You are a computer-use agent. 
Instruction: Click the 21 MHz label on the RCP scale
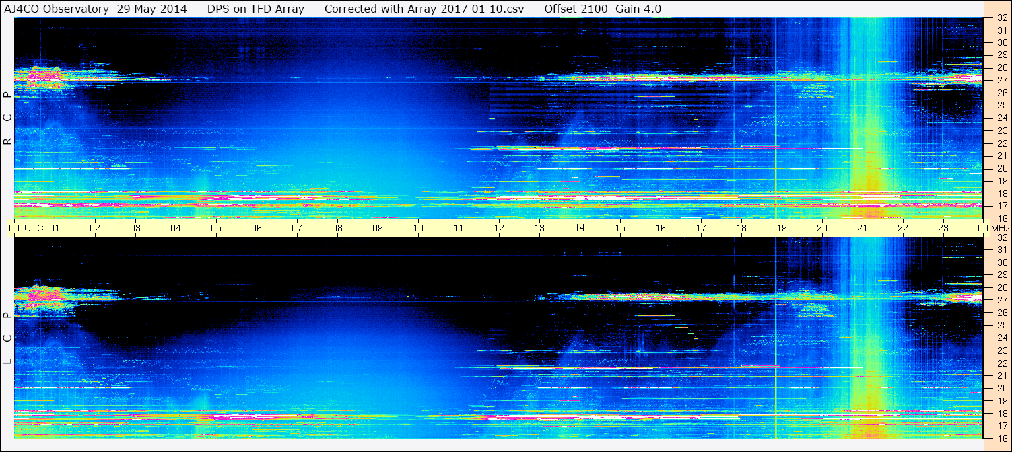click(x=1001, y=155)
